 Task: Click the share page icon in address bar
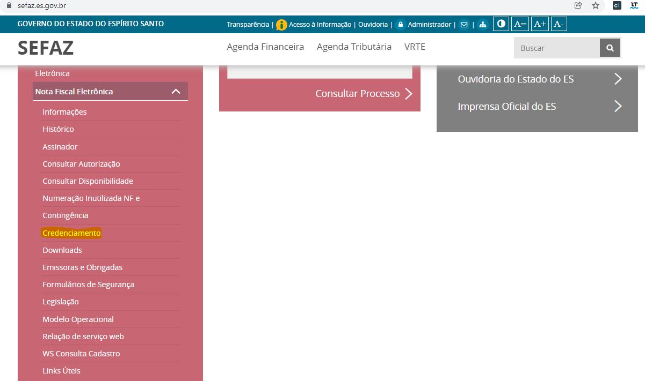pos(578,6)
